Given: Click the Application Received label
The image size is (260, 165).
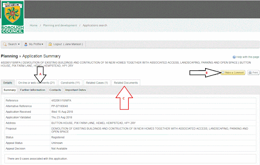Looking at the screenshot, I should point(18,112).
